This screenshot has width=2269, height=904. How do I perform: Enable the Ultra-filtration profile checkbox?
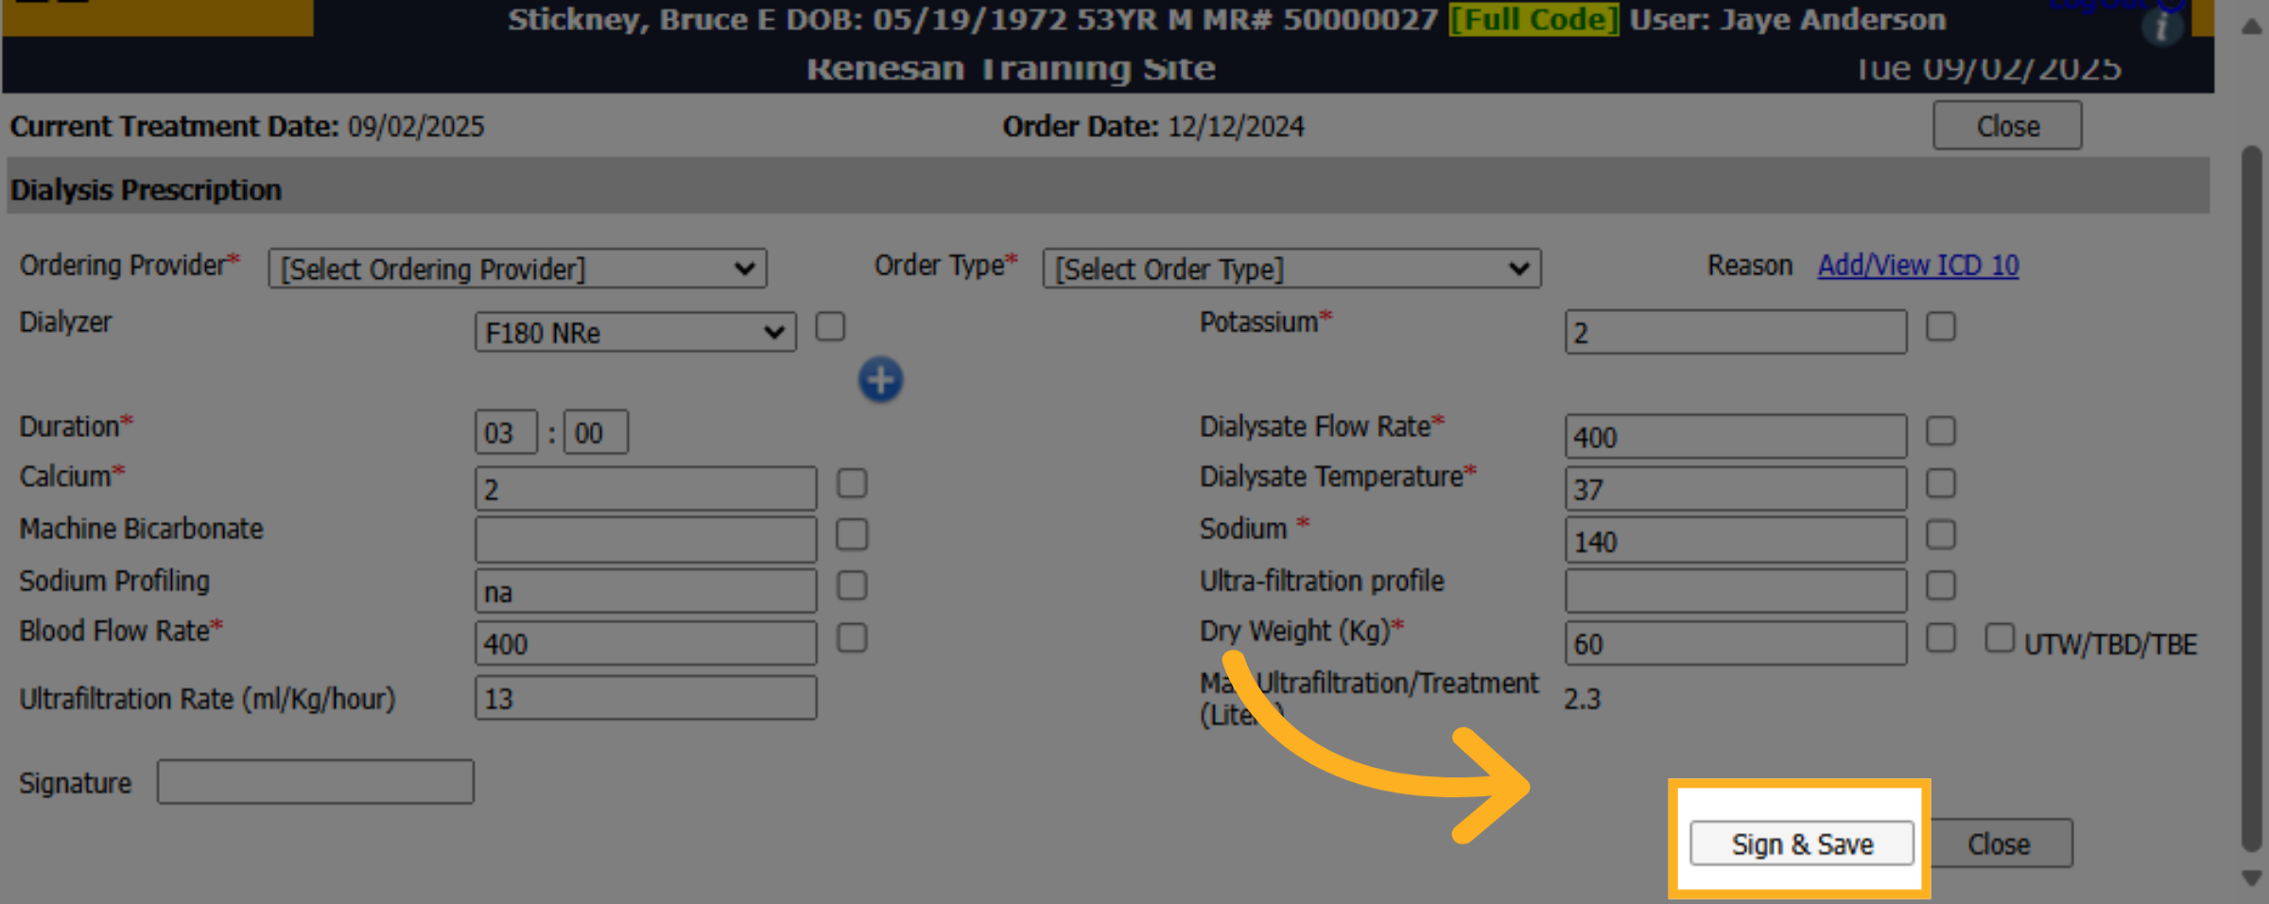click(x=1941, y=586)
